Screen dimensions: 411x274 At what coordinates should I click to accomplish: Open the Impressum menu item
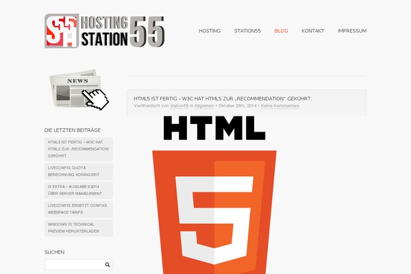coord(352,31)
